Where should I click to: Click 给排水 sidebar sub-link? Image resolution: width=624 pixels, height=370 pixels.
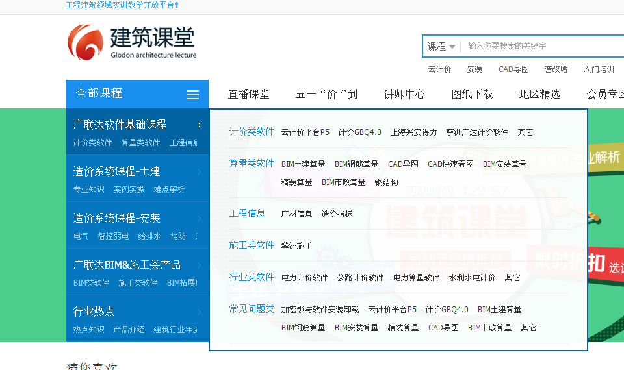(x=149, y=236)
